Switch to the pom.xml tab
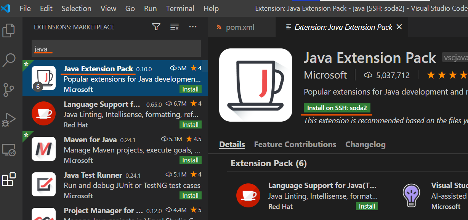The width and height of the screenshot is (468, 220). click(x=242, y=27)
